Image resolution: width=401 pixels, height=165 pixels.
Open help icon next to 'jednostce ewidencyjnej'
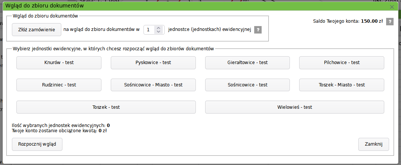tap(258, 30)
